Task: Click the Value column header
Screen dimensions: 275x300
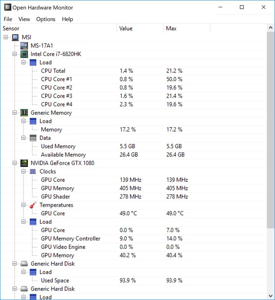Action: click(x=140, y=29)
